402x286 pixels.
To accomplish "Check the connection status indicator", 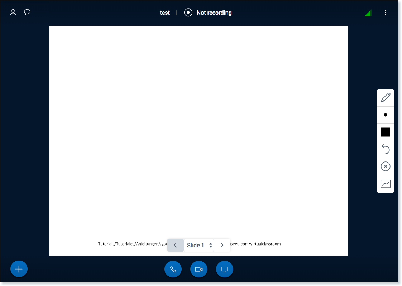I will pyautogui.click(x=368, y=13).
